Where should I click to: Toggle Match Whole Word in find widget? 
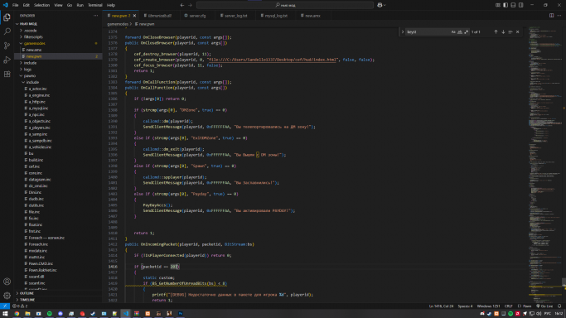(460, 31)
